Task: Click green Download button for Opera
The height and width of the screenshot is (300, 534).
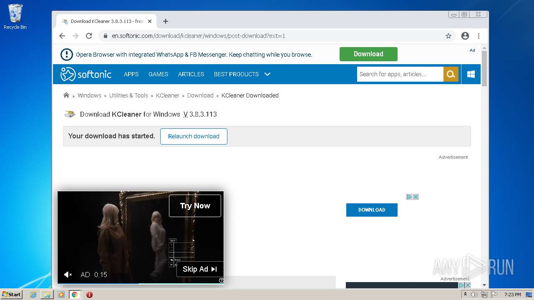Action: [x=368, y=54]
